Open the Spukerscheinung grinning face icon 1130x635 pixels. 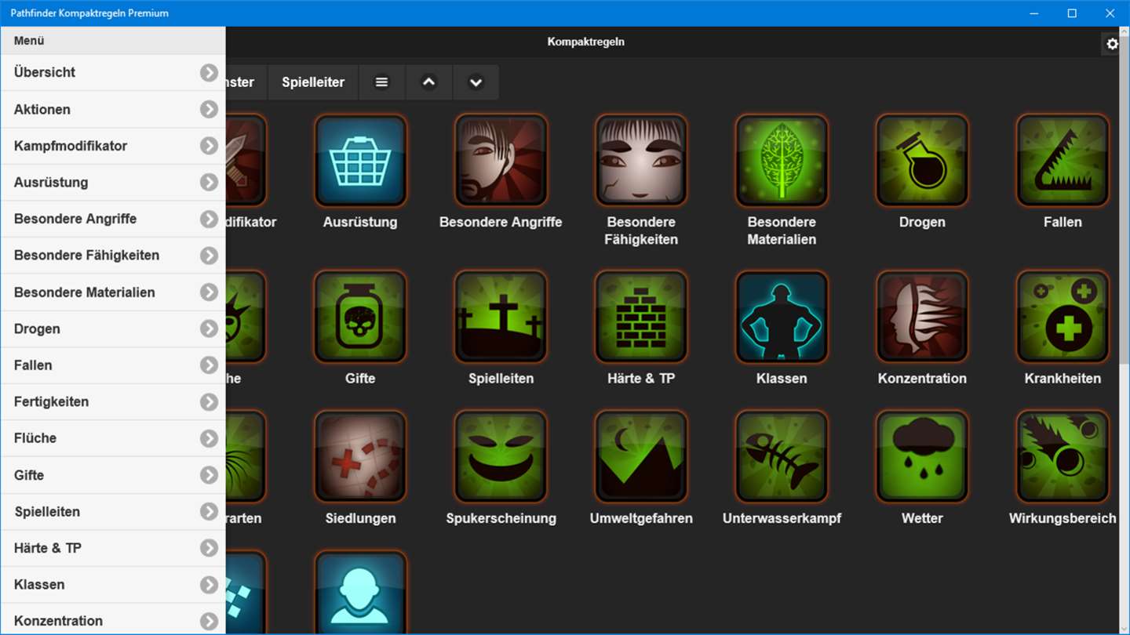(501, 457)
